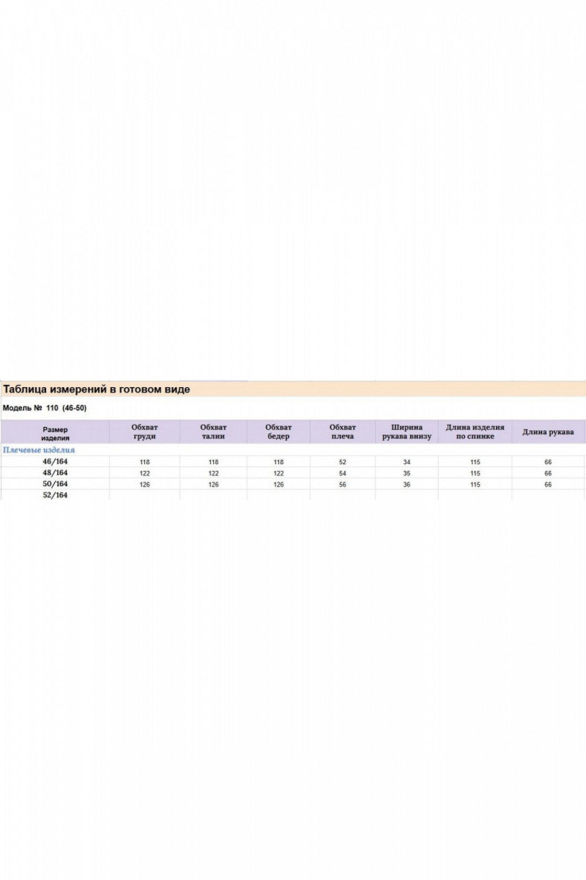This screenshot has width=586, height=880.
Task: Click the size row label '50/164'
Action: click(55, 484)
